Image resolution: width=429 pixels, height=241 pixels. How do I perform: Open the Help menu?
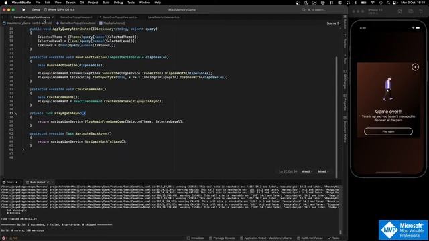click(x=158, y=3)
